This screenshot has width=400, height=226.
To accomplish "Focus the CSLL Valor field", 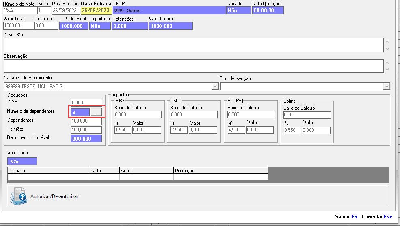I will (x=203, y=130).
